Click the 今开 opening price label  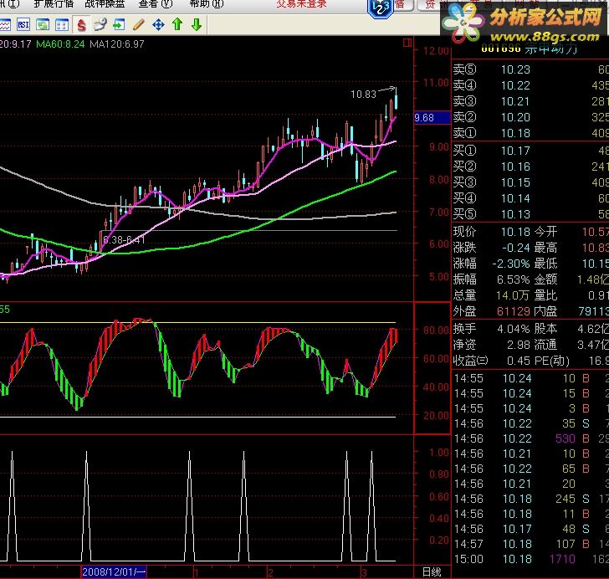(545, 232)
